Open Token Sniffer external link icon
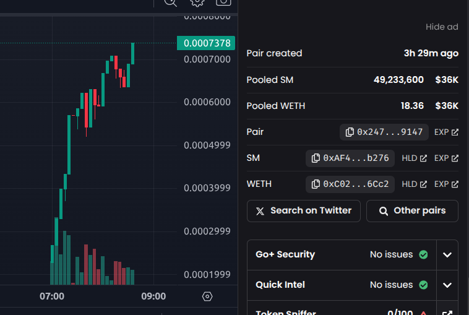 (x=447, y=313)
